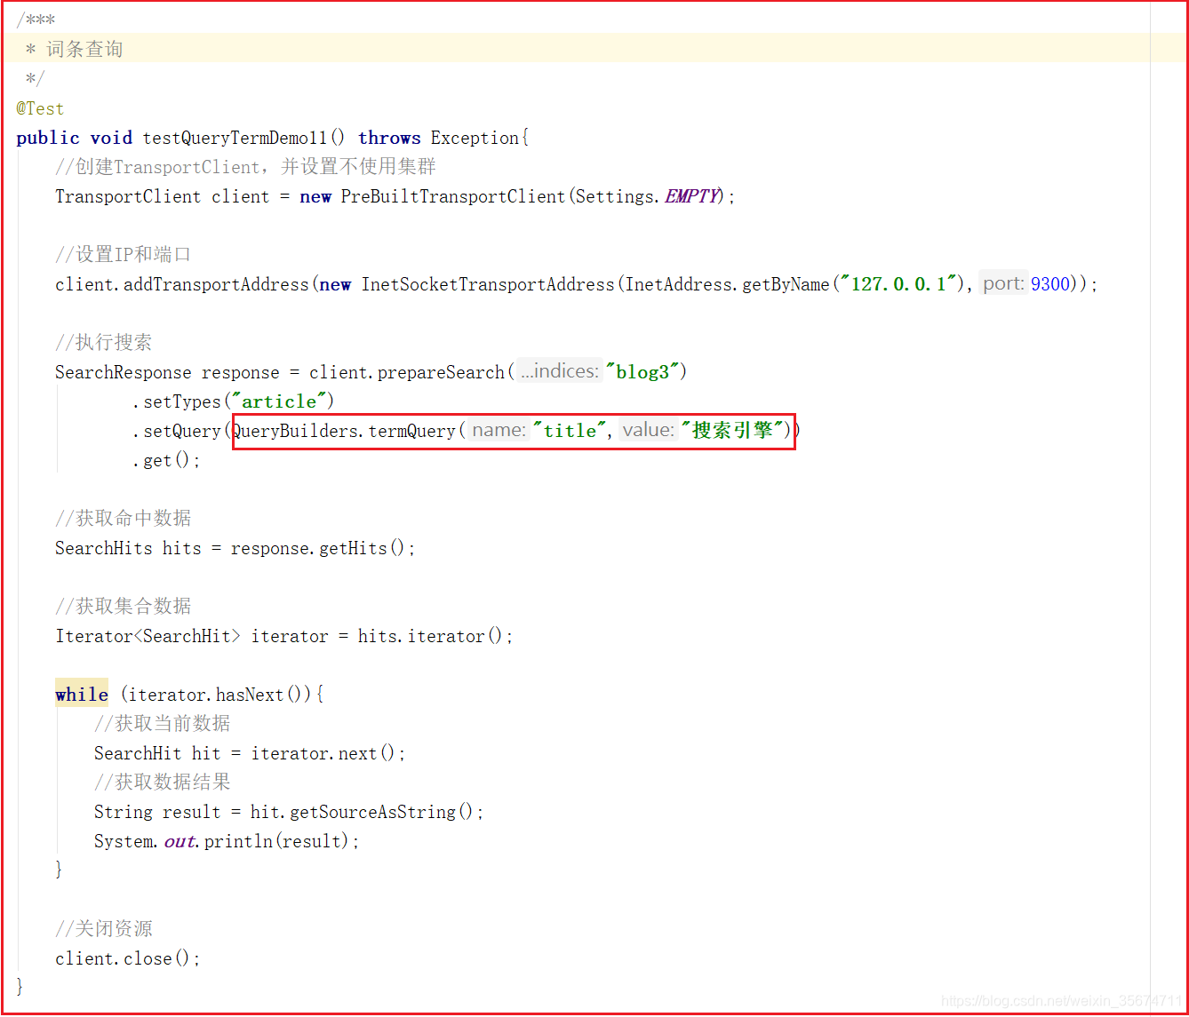Click the comment //执行搜索
Image resolution: width=1189 pixels, height=1017 pixels.
pos(103,343)
